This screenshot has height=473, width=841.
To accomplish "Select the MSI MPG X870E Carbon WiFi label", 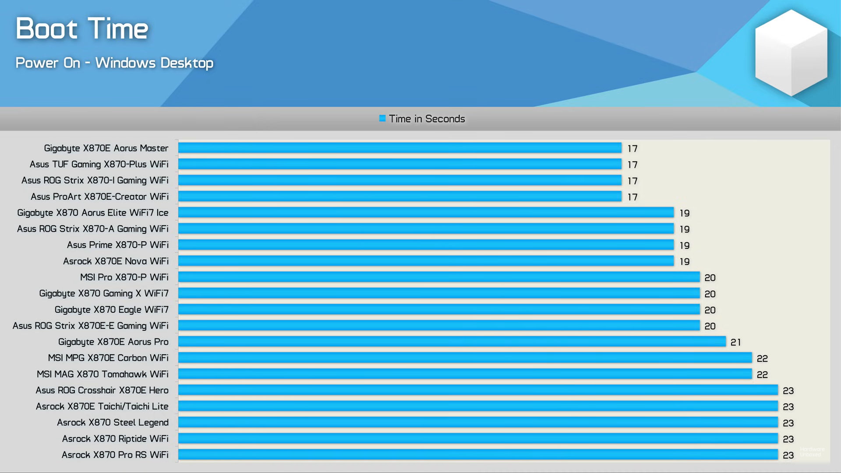I will pos(108,358).
